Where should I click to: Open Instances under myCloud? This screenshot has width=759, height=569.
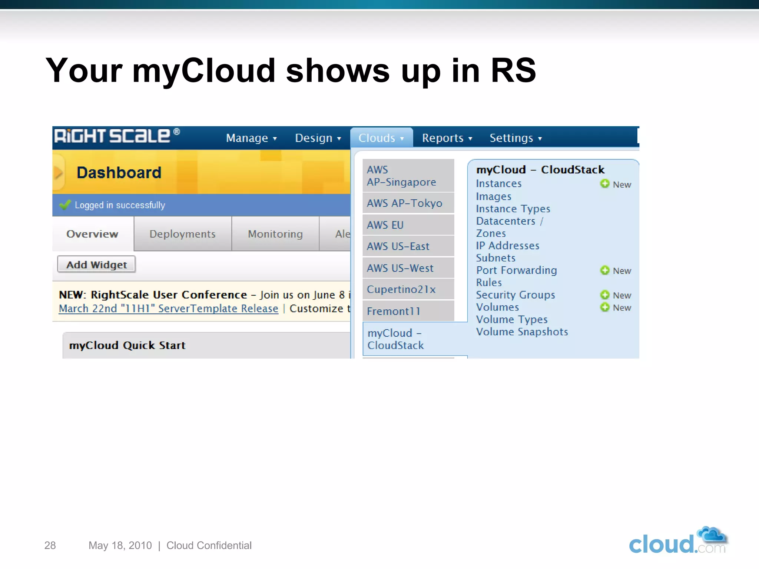click(498, 184)
